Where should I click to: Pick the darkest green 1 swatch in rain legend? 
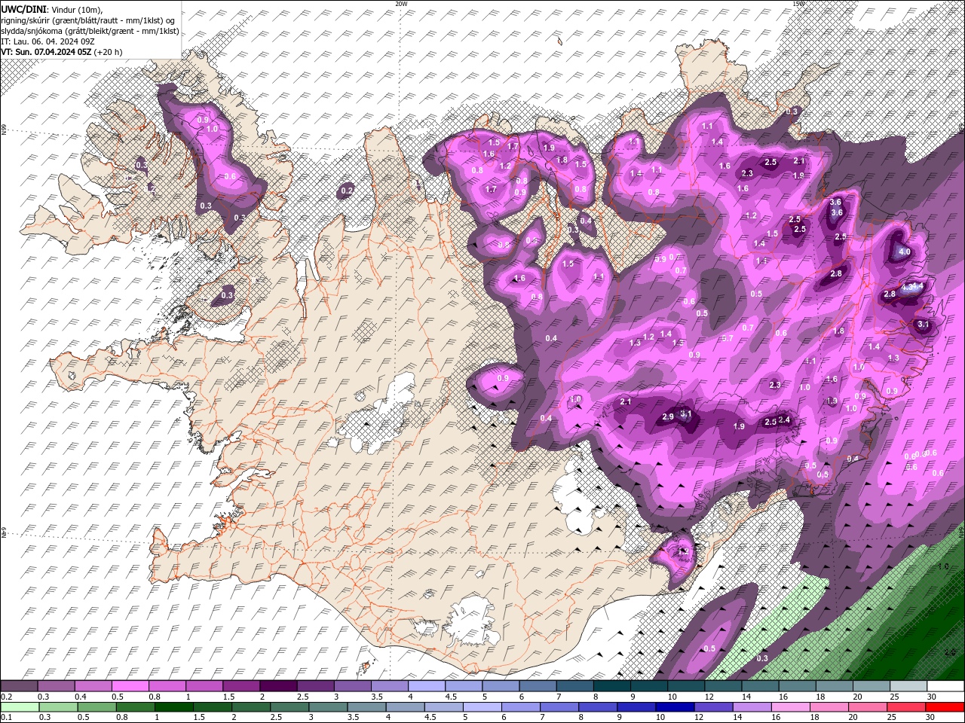pyautogui.click(x=173, y=708)
